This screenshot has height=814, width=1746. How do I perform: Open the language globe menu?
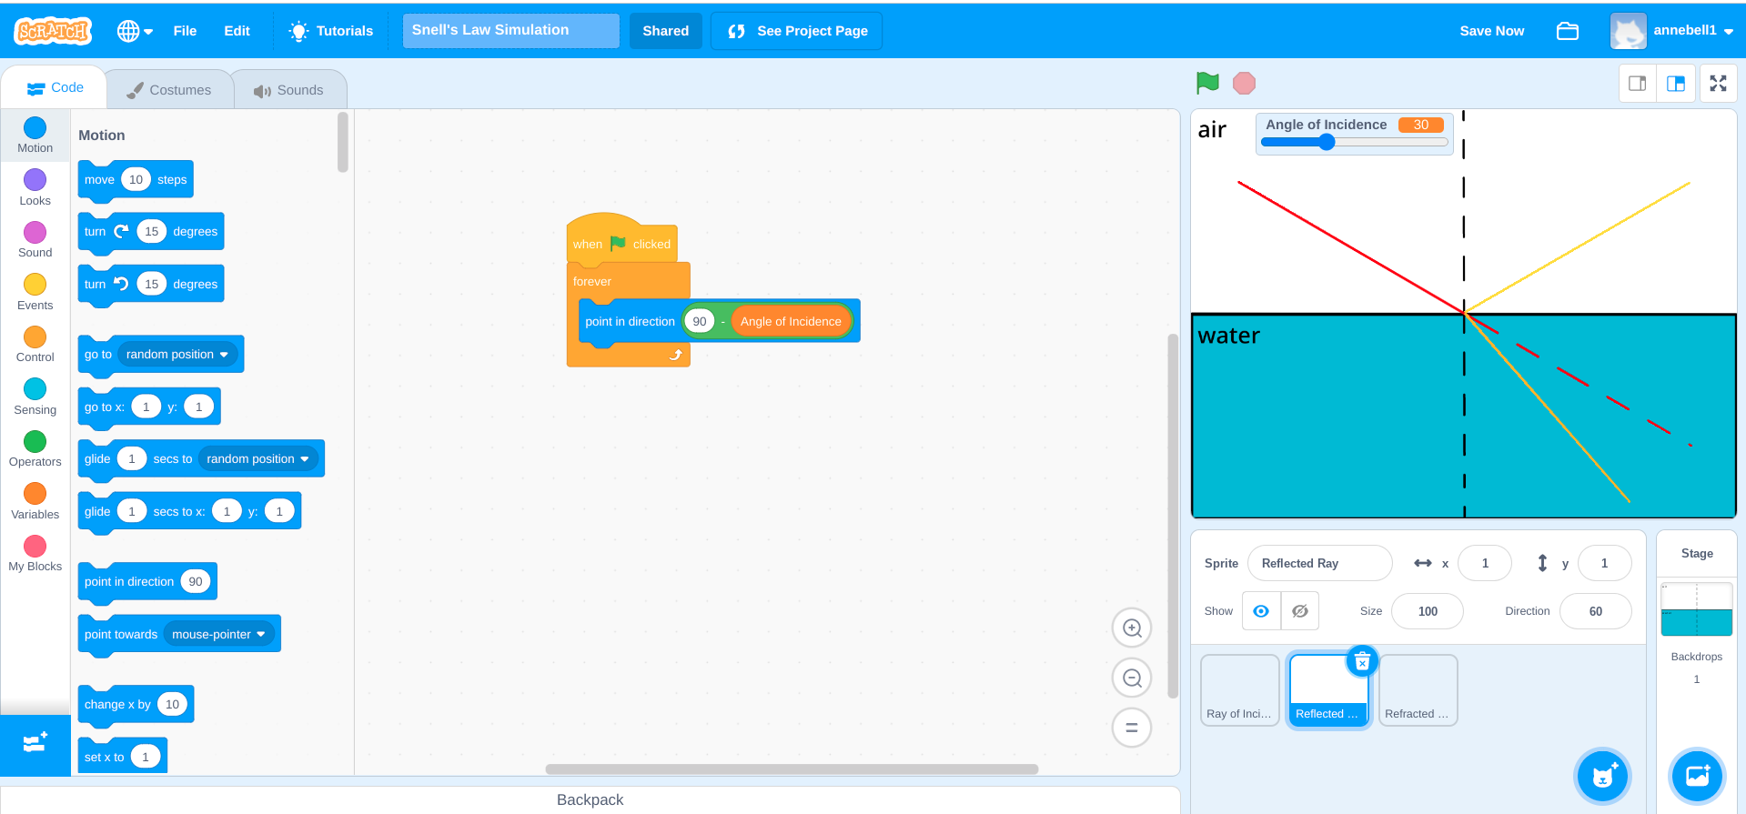tap(135, 31)
